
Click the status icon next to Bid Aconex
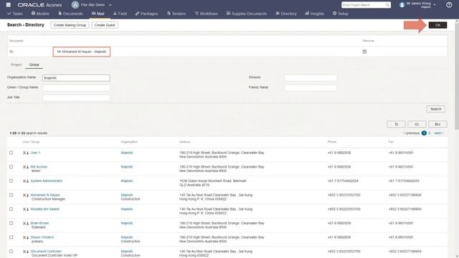click(x=26, y=167)
